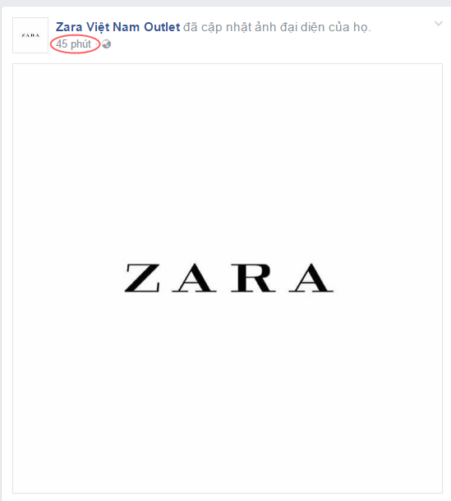Image resolution: width=451 pixels, height=501 pixels.
Task: Click the 'Việt Nam' part of title
Action: pyautogui.click(x=113, y=27)
